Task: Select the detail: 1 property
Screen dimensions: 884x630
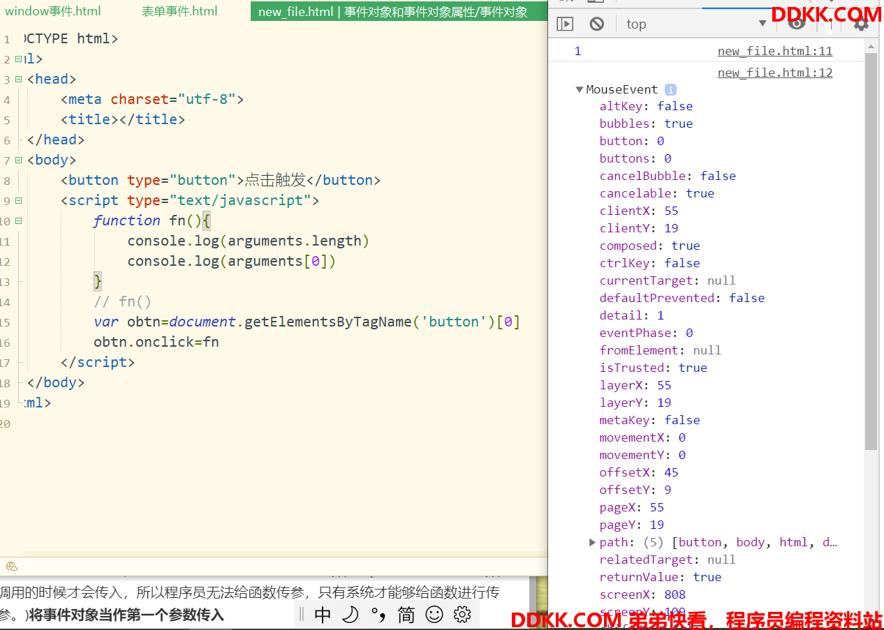Action: pos(632,315)
